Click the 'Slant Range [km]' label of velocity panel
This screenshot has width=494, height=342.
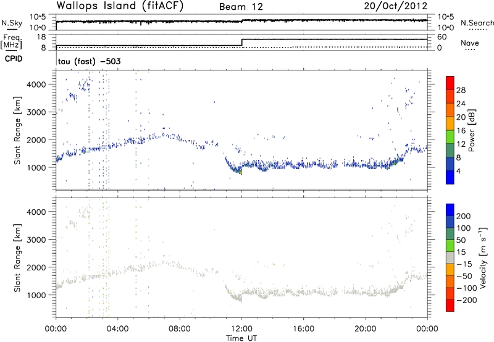coord(17,258)
